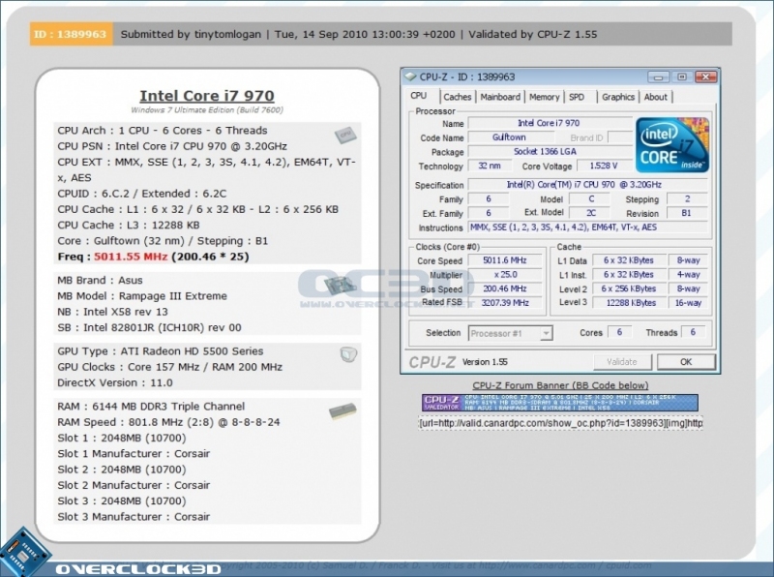
Task: Go to the SPD tab
Action: (577, 97)
